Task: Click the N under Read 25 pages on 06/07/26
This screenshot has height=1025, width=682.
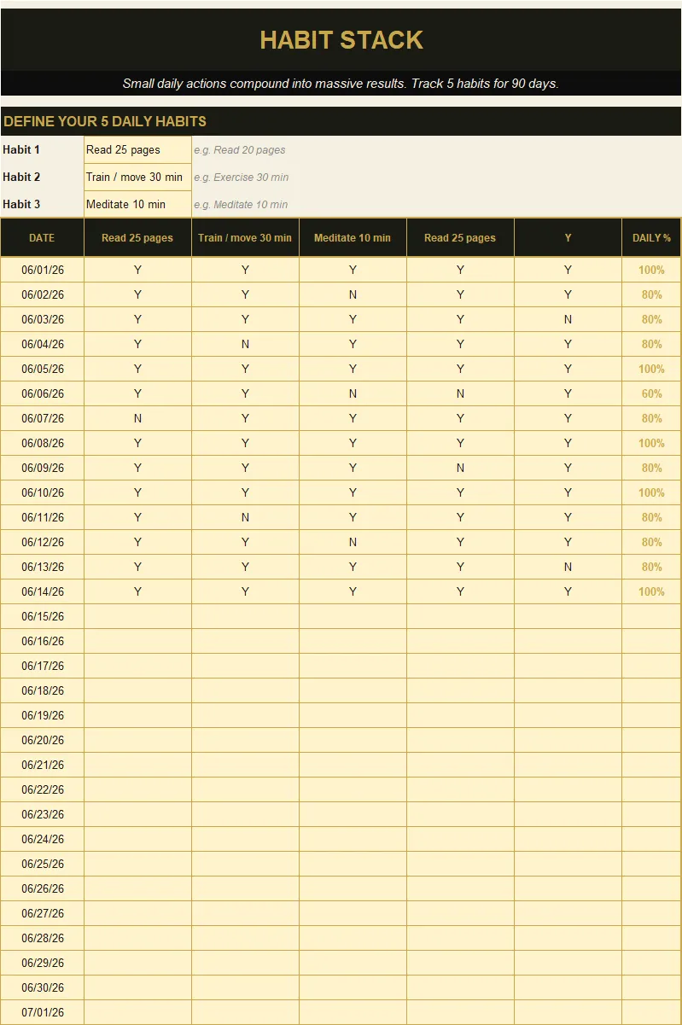Action: click(137, 418)
